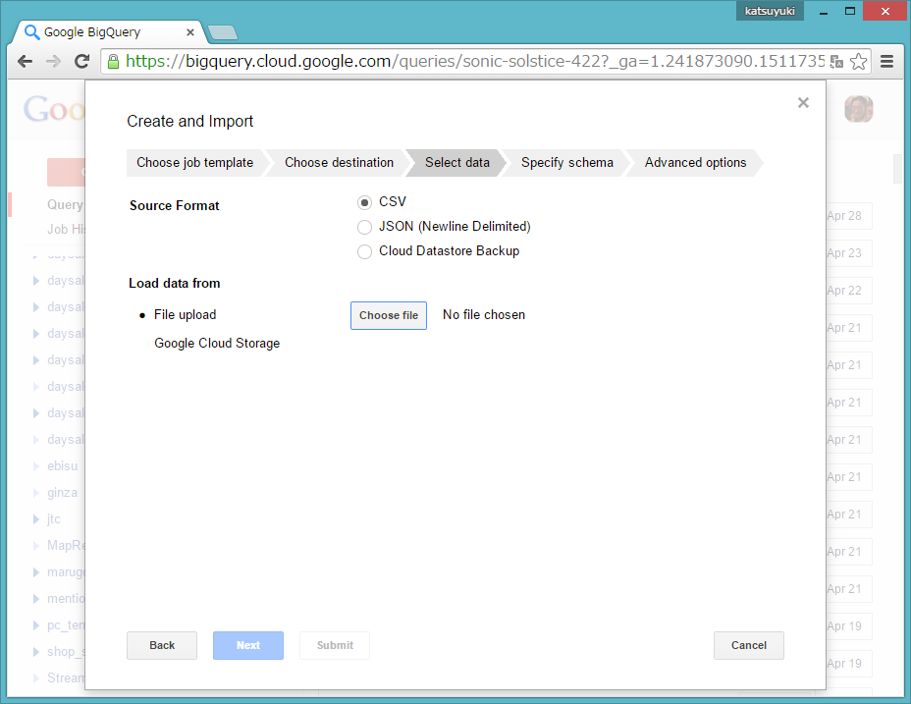Open Chrome hamburger menu

click(x=886, y=61)
